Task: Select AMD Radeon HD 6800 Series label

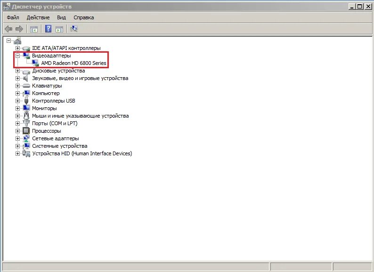Action: 73,63
